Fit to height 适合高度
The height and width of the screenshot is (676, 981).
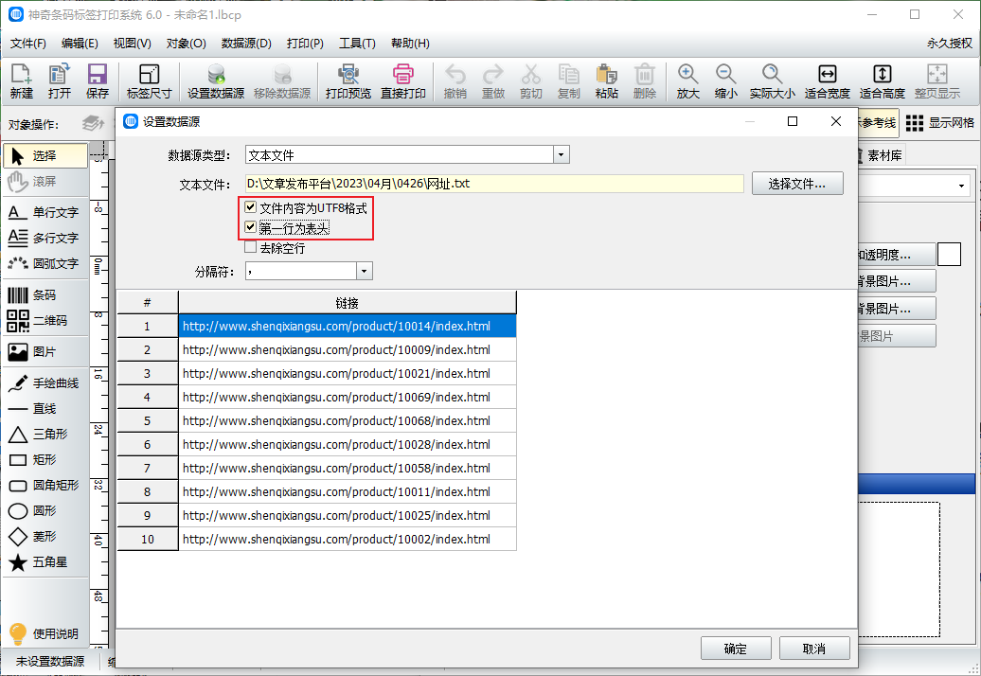(x=883, y=81)
